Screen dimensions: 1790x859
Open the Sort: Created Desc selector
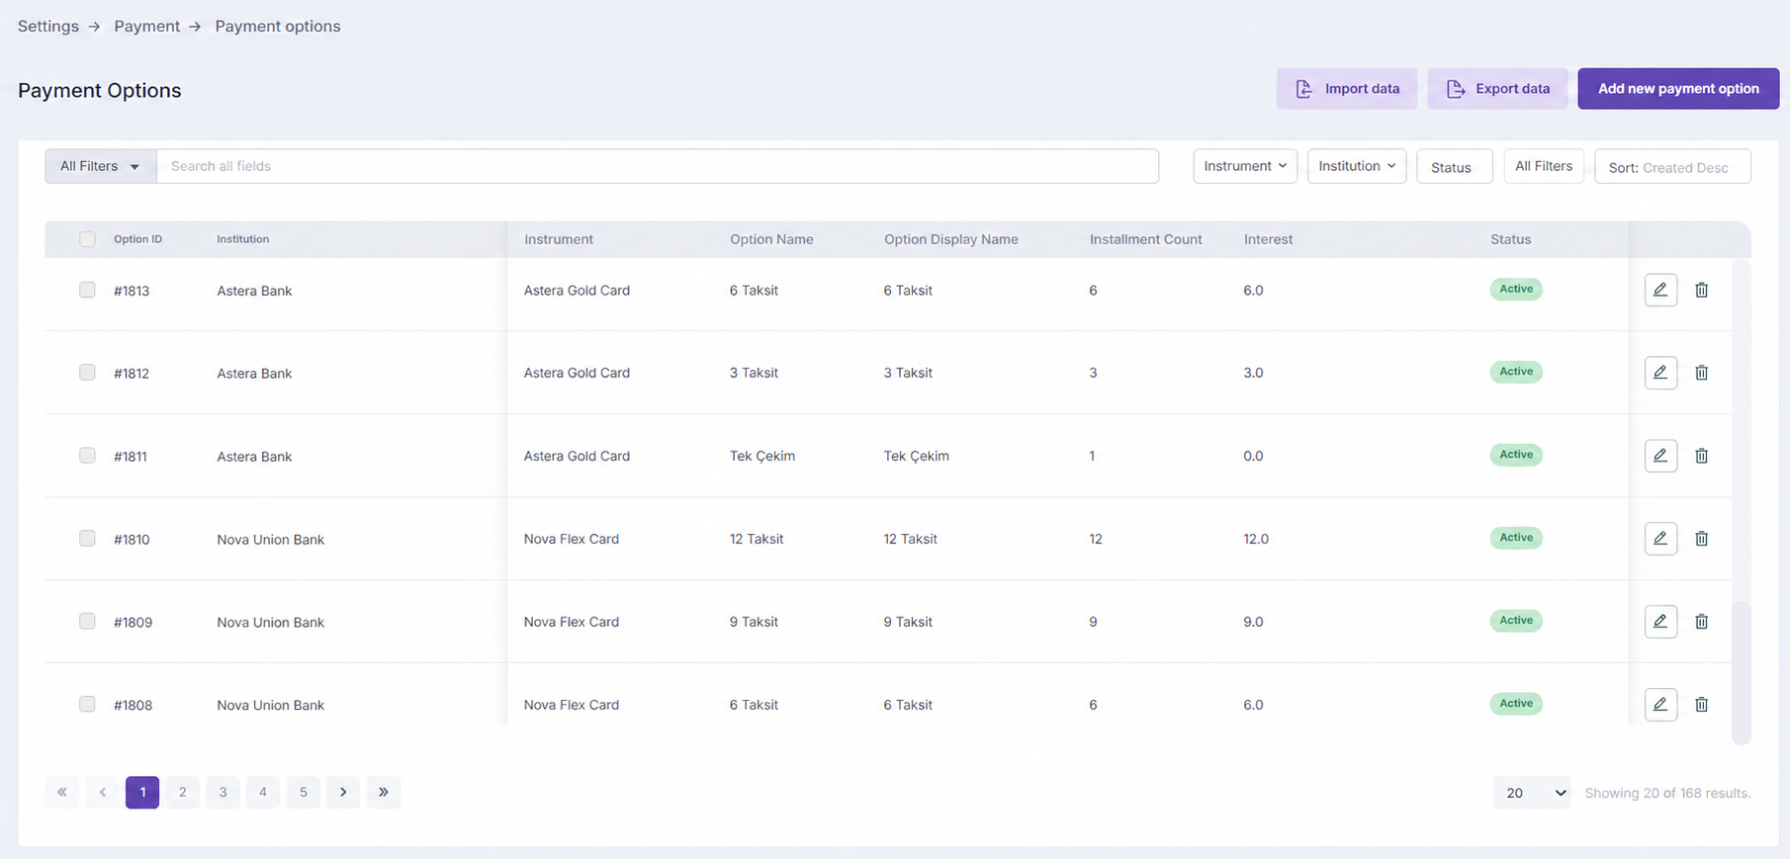(1672, 166)
